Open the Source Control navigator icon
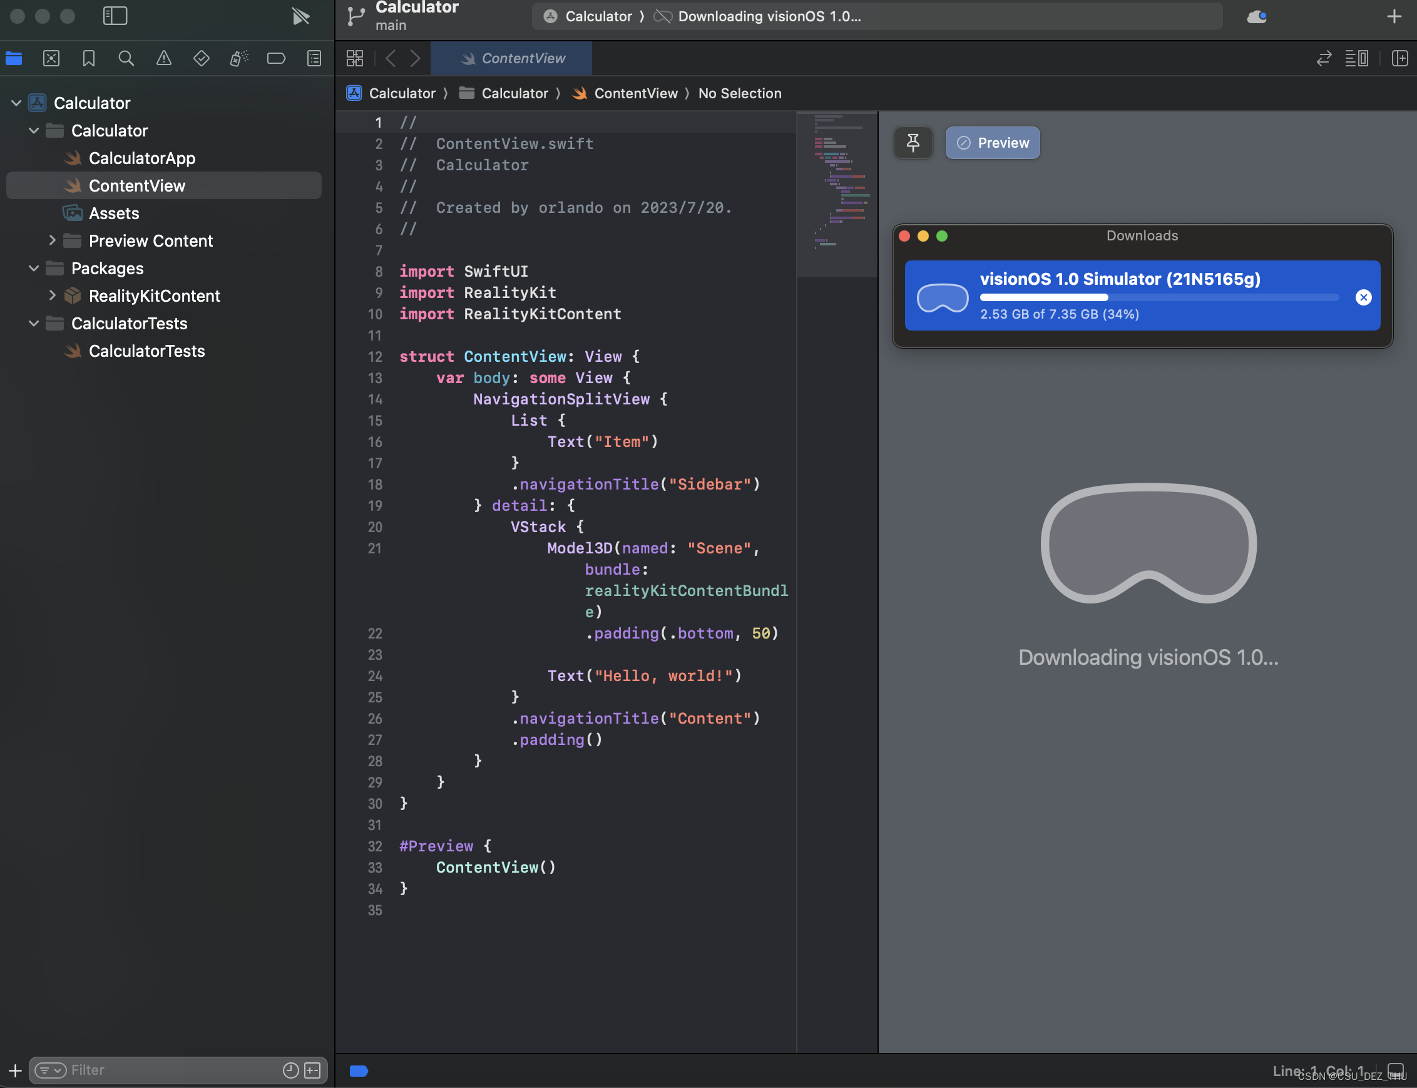Viewport: 1417px width, 1088px height. [51, 58]
